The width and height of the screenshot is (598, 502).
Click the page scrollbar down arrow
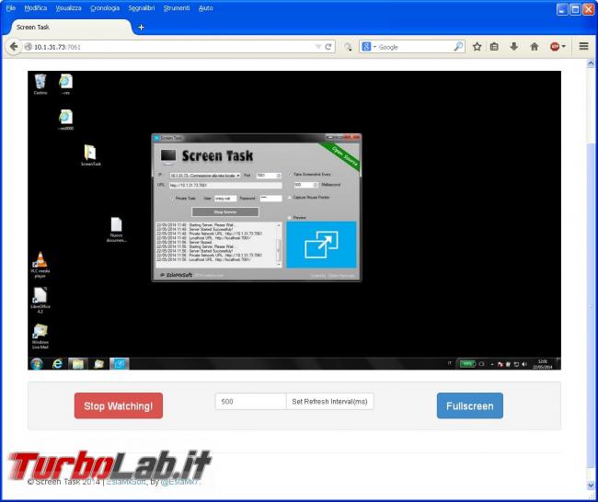click(591, 485)
